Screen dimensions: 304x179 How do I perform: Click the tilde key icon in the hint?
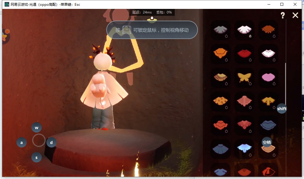point(127,30)
